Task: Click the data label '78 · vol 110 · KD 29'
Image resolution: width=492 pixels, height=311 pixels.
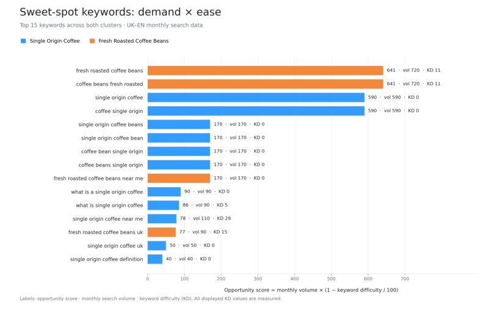Action: click(205, 218)
